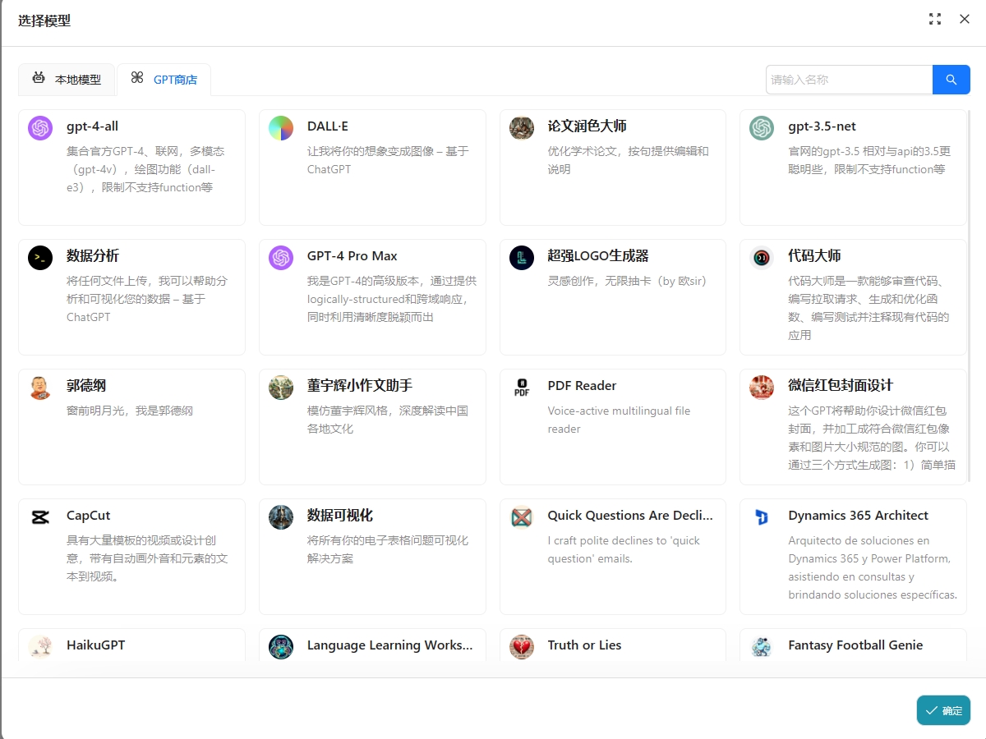Click the GPT-4 Pro Max purple icon

281,258
